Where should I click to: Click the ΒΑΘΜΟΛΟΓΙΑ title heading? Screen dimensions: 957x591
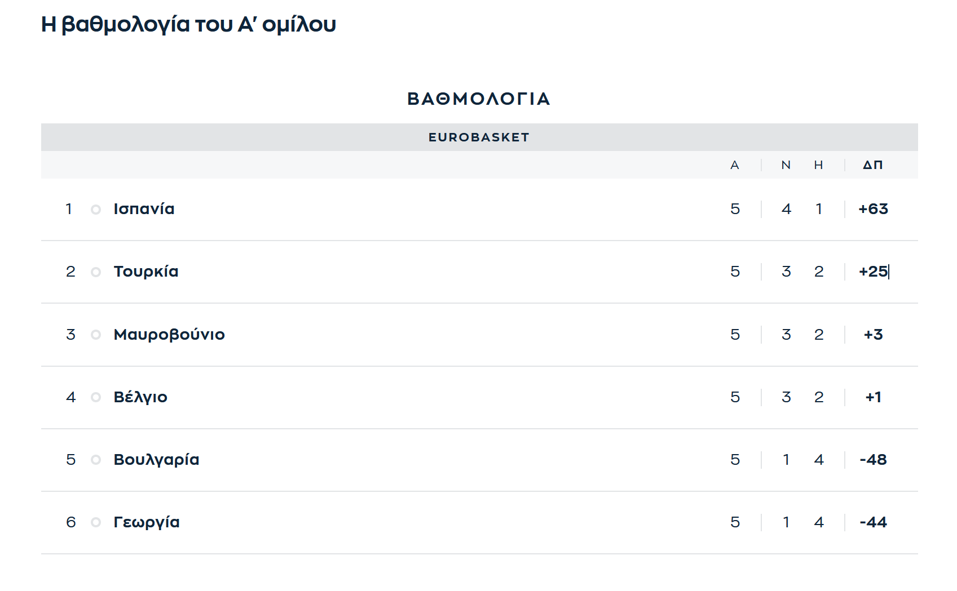[479, 99]
